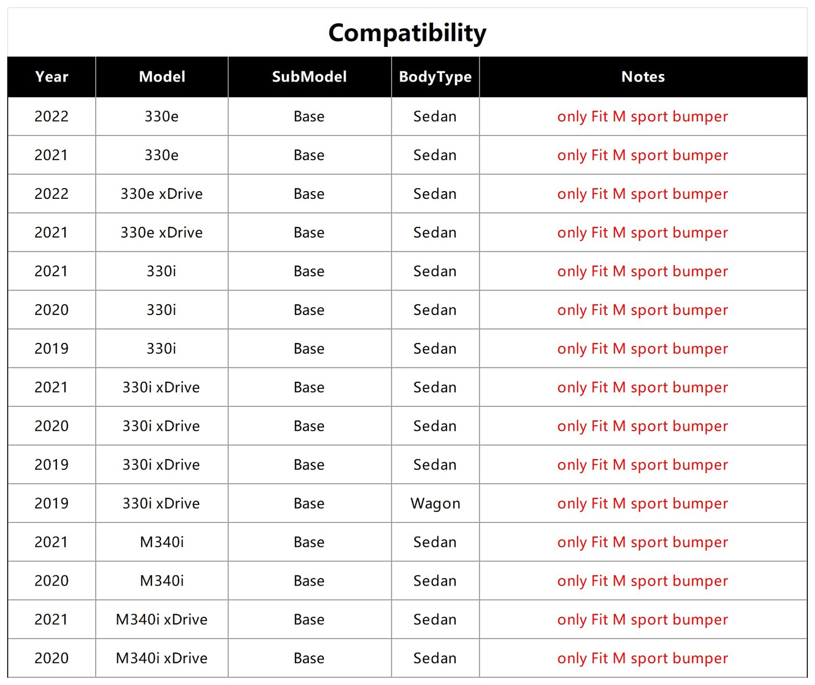Select the 330e xDrive cell for year 2021

[x=161, y=233]
